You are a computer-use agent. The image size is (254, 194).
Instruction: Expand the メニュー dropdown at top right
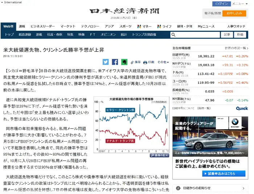pos(240,4)
